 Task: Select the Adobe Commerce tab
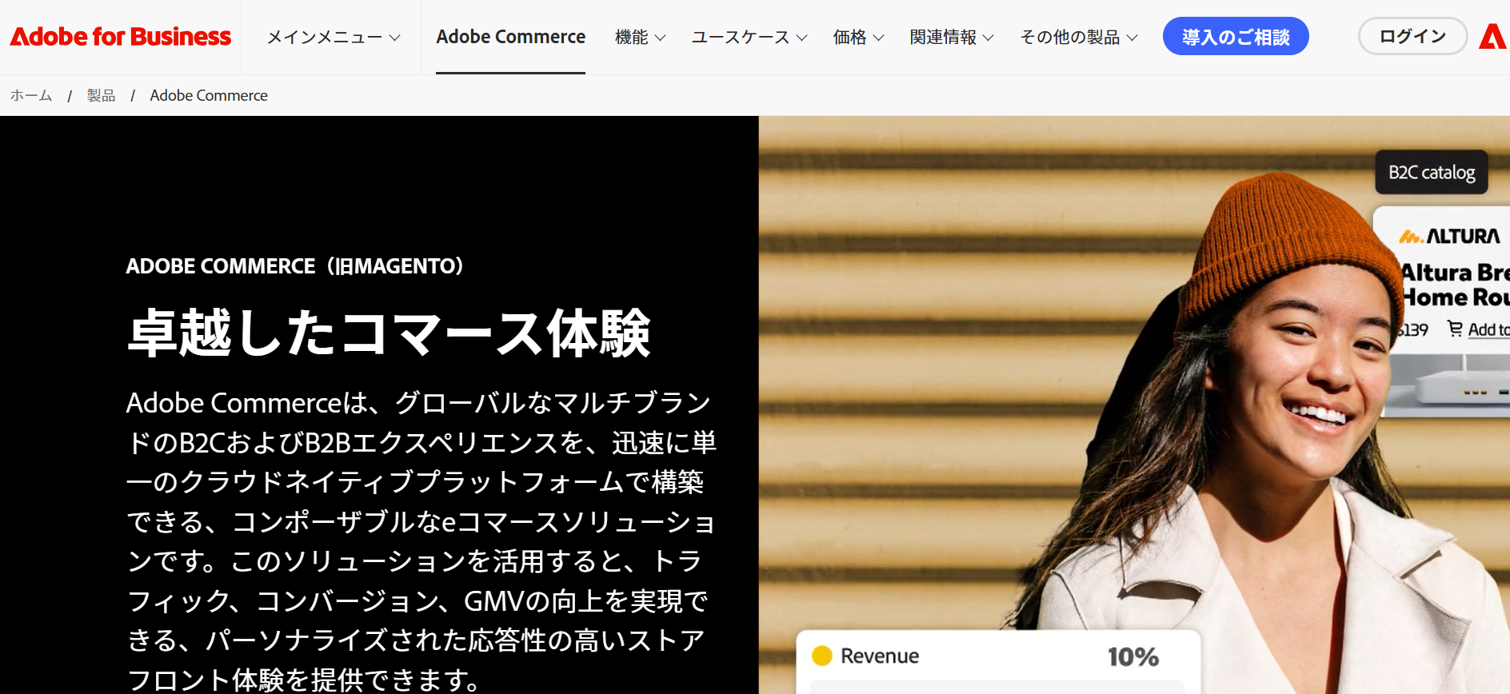pyautogui.click(x=510, y=38)
